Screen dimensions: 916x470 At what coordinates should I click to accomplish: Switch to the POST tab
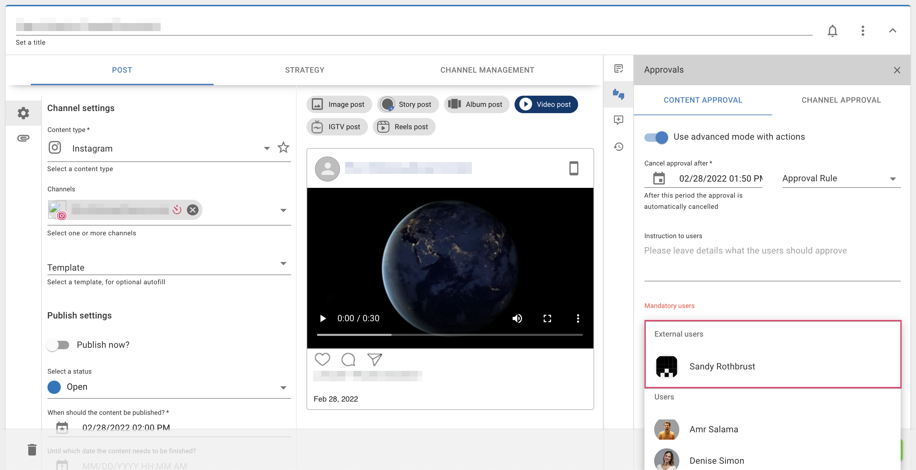(122, 70)
